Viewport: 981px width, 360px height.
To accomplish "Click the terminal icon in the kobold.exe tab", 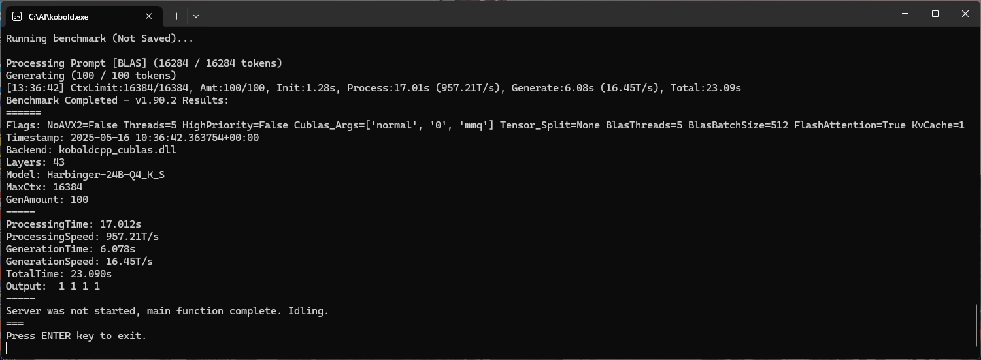I will [x=17, y=16].
